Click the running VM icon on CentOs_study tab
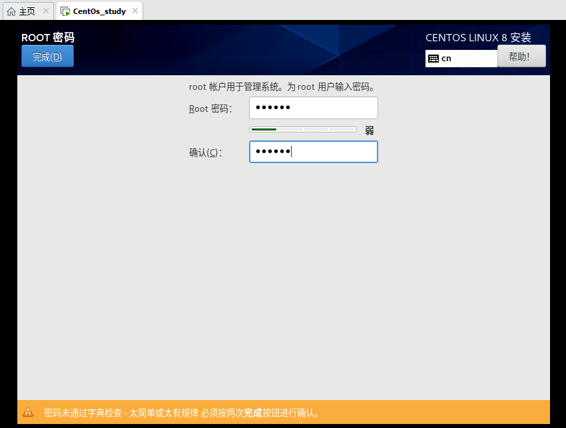This screenshot has height=428, width=566. tap(64, 11)
